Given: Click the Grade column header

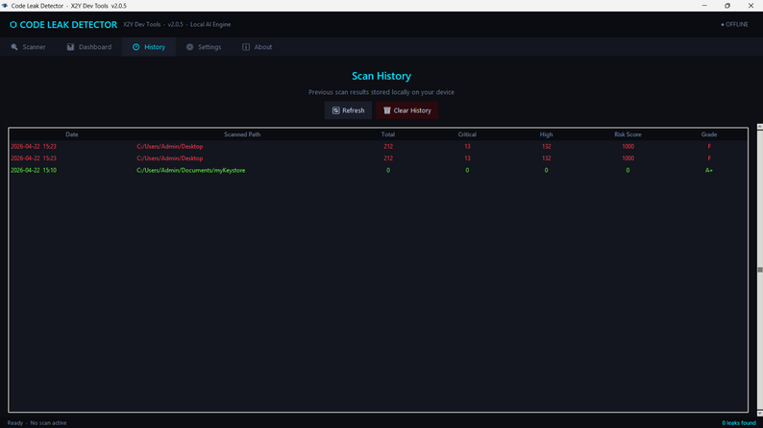Looking at the screenshot, I should (x=709, y=134).
